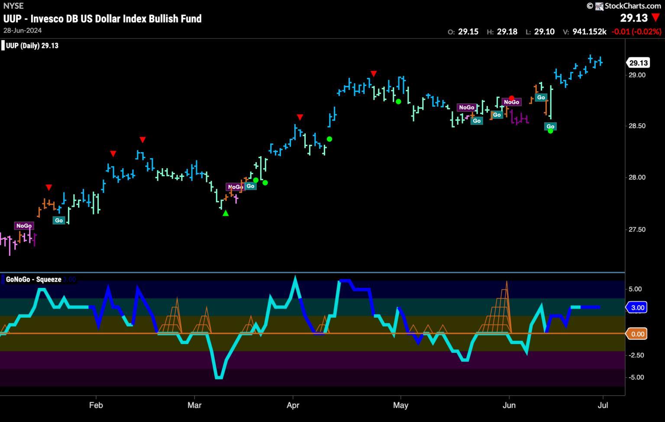The height and width of the screenshot is (422, 665).
Task: Click the Apr label on the time axis
Action: tap(293, 405)
